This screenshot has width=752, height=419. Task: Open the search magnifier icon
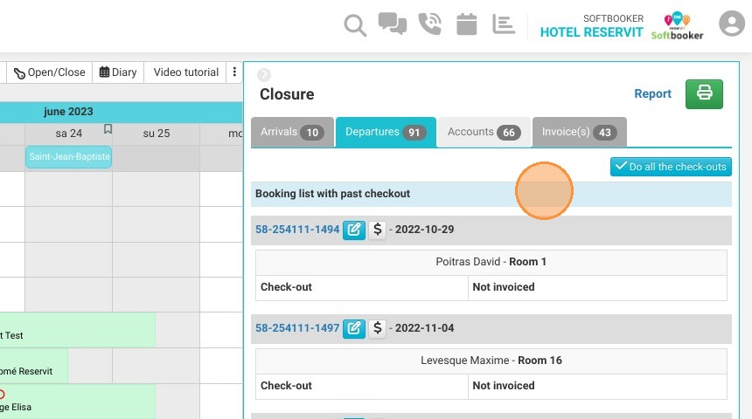click(355, 25)
